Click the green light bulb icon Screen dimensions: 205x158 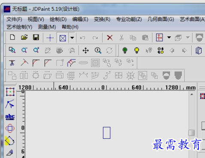click(x=125, y=51)
